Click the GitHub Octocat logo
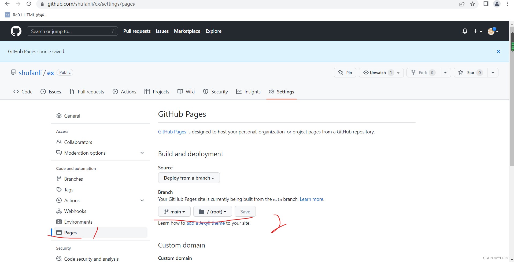Viewport: 514px width, 262px height. [x=16, y=31]
